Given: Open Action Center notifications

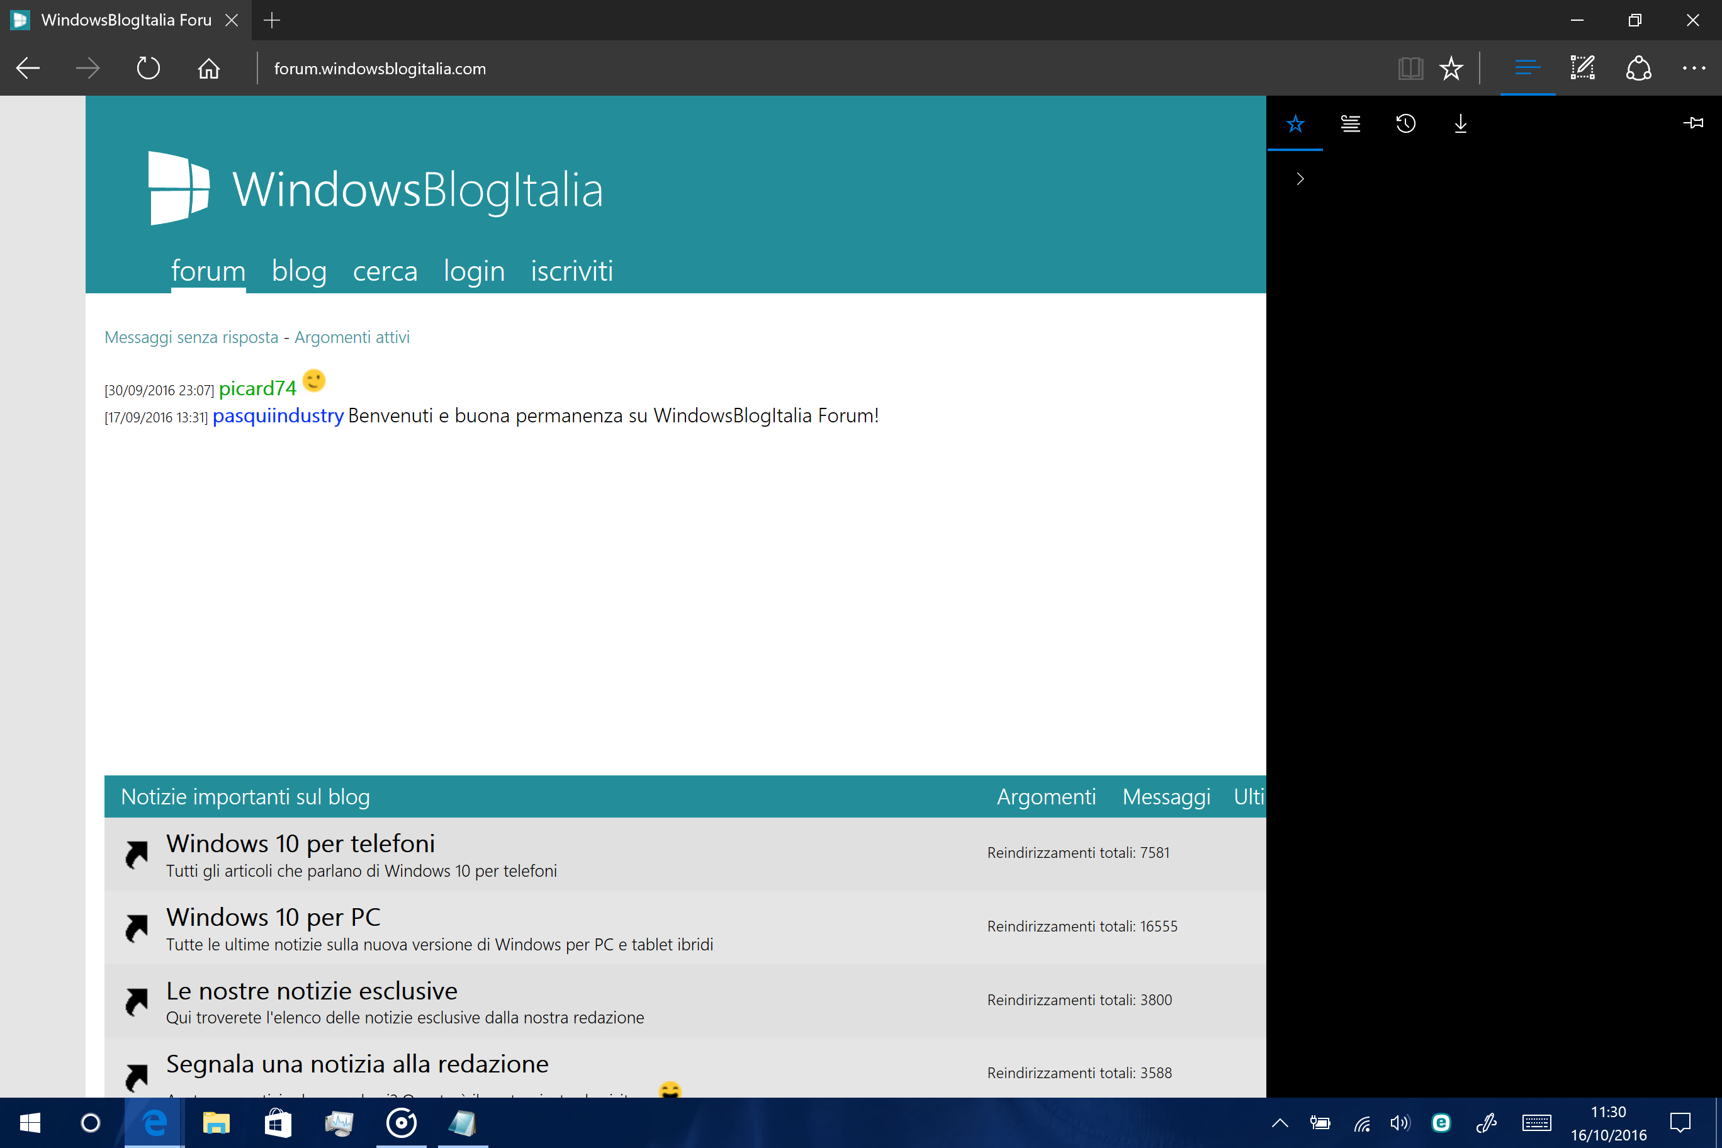Looking at the screenshot, I should (x=1680, y=1123).
